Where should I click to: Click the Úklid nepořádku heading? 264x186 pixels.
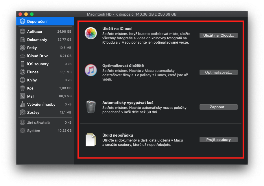pyautogui.click(x=117, y=135)
